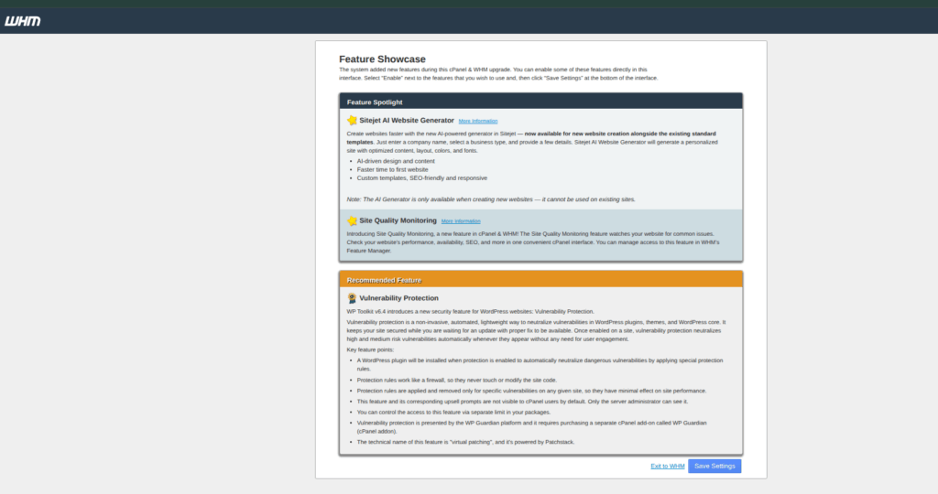Select the Site Quality Monitoring title text
This screenshot has height=494, width=938.
point(398,220)
